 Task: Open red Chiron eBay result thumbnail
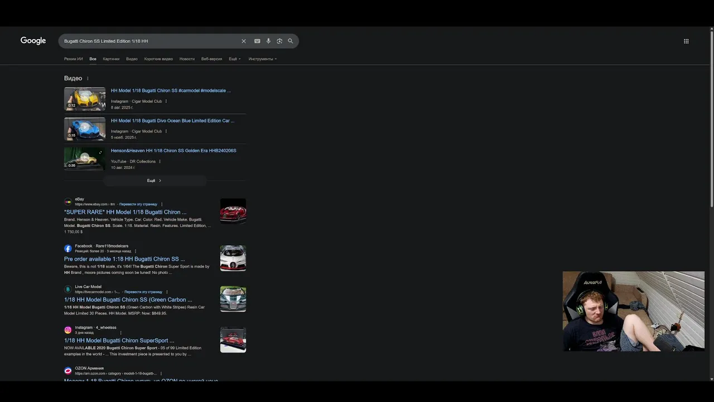tap(233, 212)
